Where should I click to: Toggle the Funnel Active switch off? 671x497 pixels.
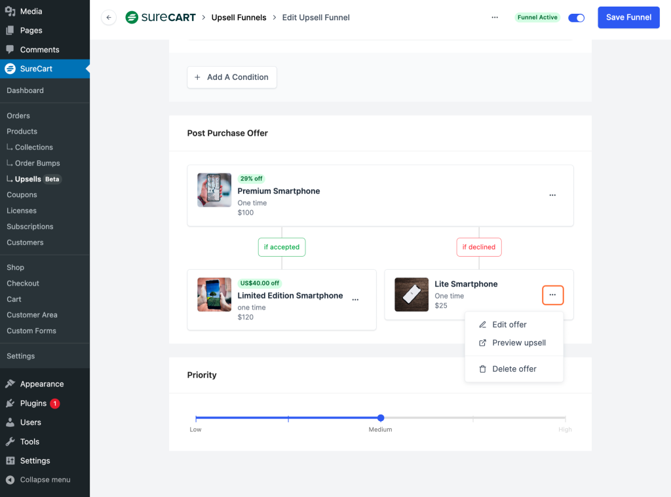[x=576, y=18]
